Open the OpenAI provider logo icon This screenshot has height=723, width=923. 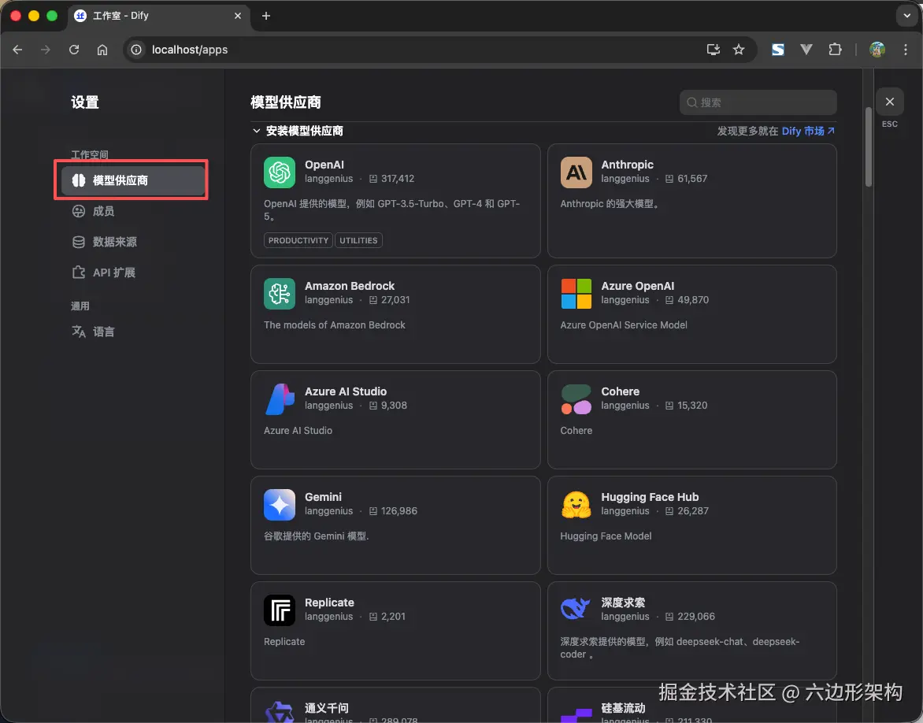[x=280, y=172]
